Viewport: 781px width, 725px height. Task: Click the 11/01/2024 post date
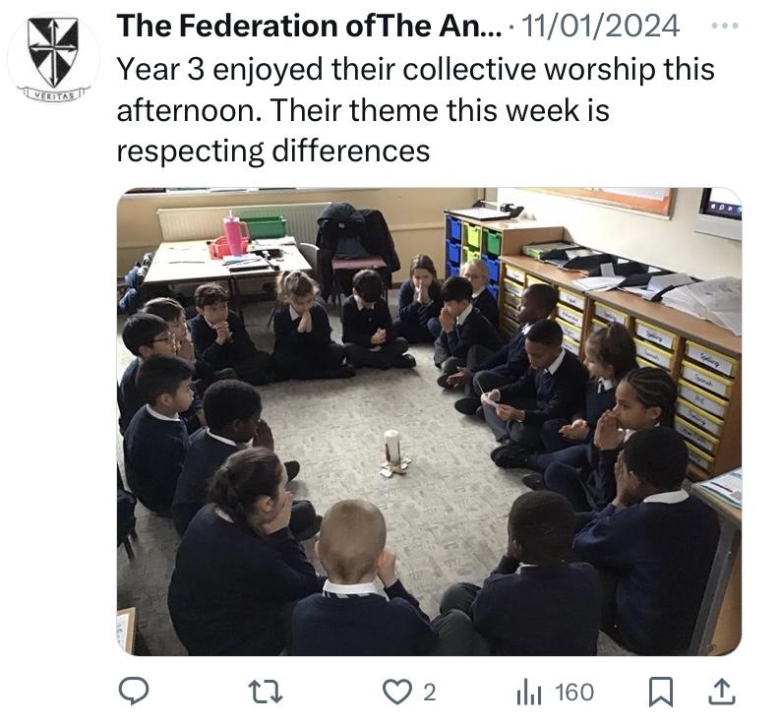click(x=600, y=26)
